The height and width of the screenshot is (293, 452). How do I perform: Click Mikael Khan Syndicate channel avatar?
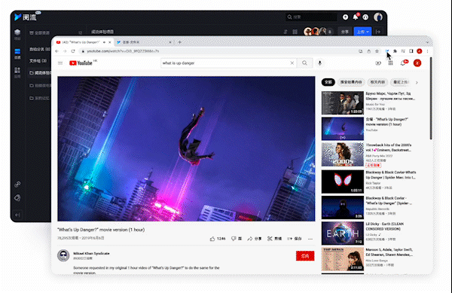click(63, 255)
